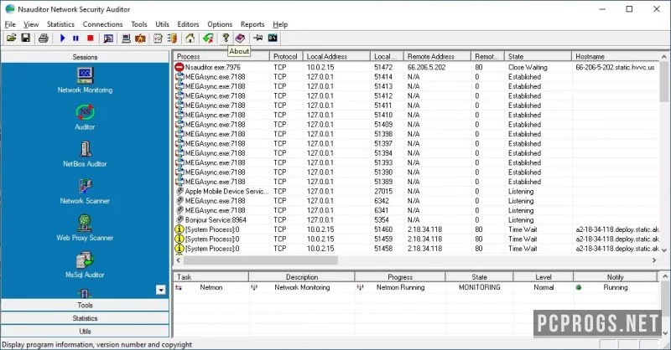Stop monitoring with the red stop button
Viewport: 671px width, 350px height.
click(x=90, y=38)
